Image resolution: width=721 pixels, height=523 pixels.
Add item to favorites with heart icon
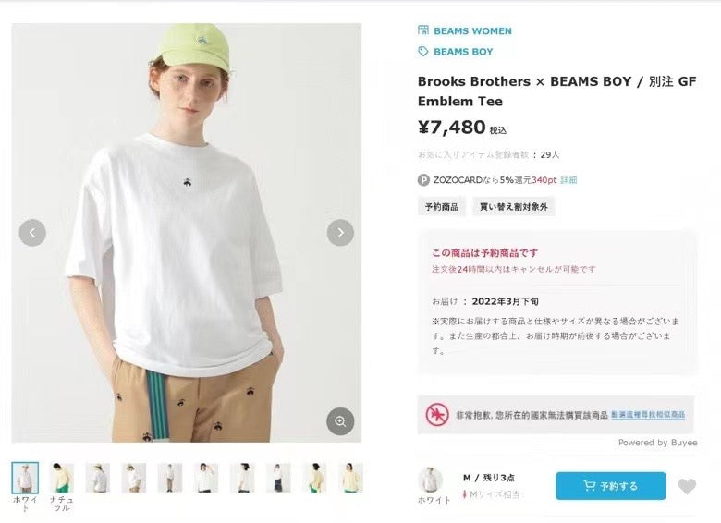click(687, 486)
